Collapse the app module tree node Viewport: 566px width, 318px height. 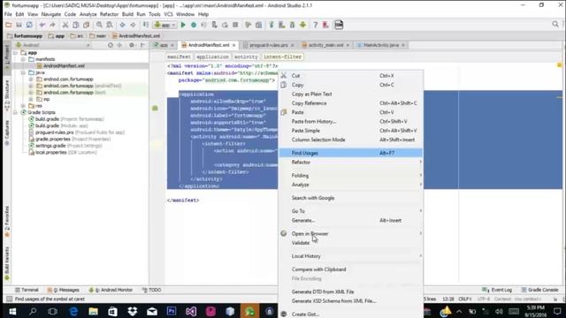(15, 53)
